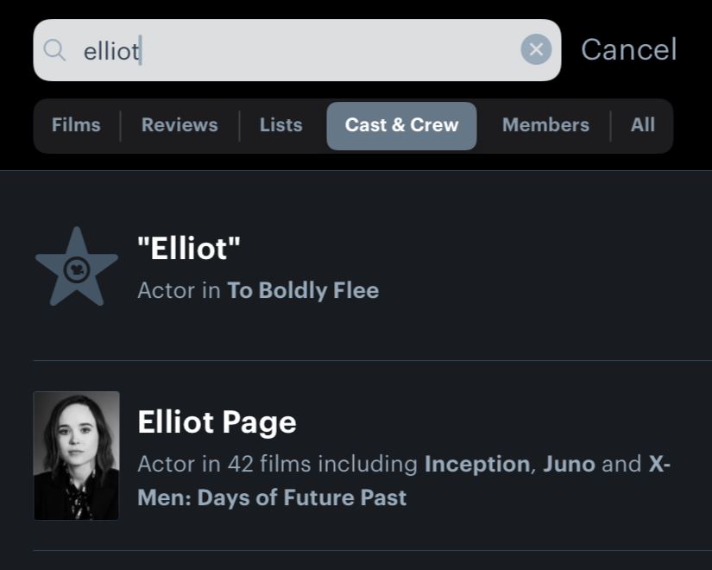This screenshot has height=570, width=712.
Task: Cancel the search
Action: 629,49
